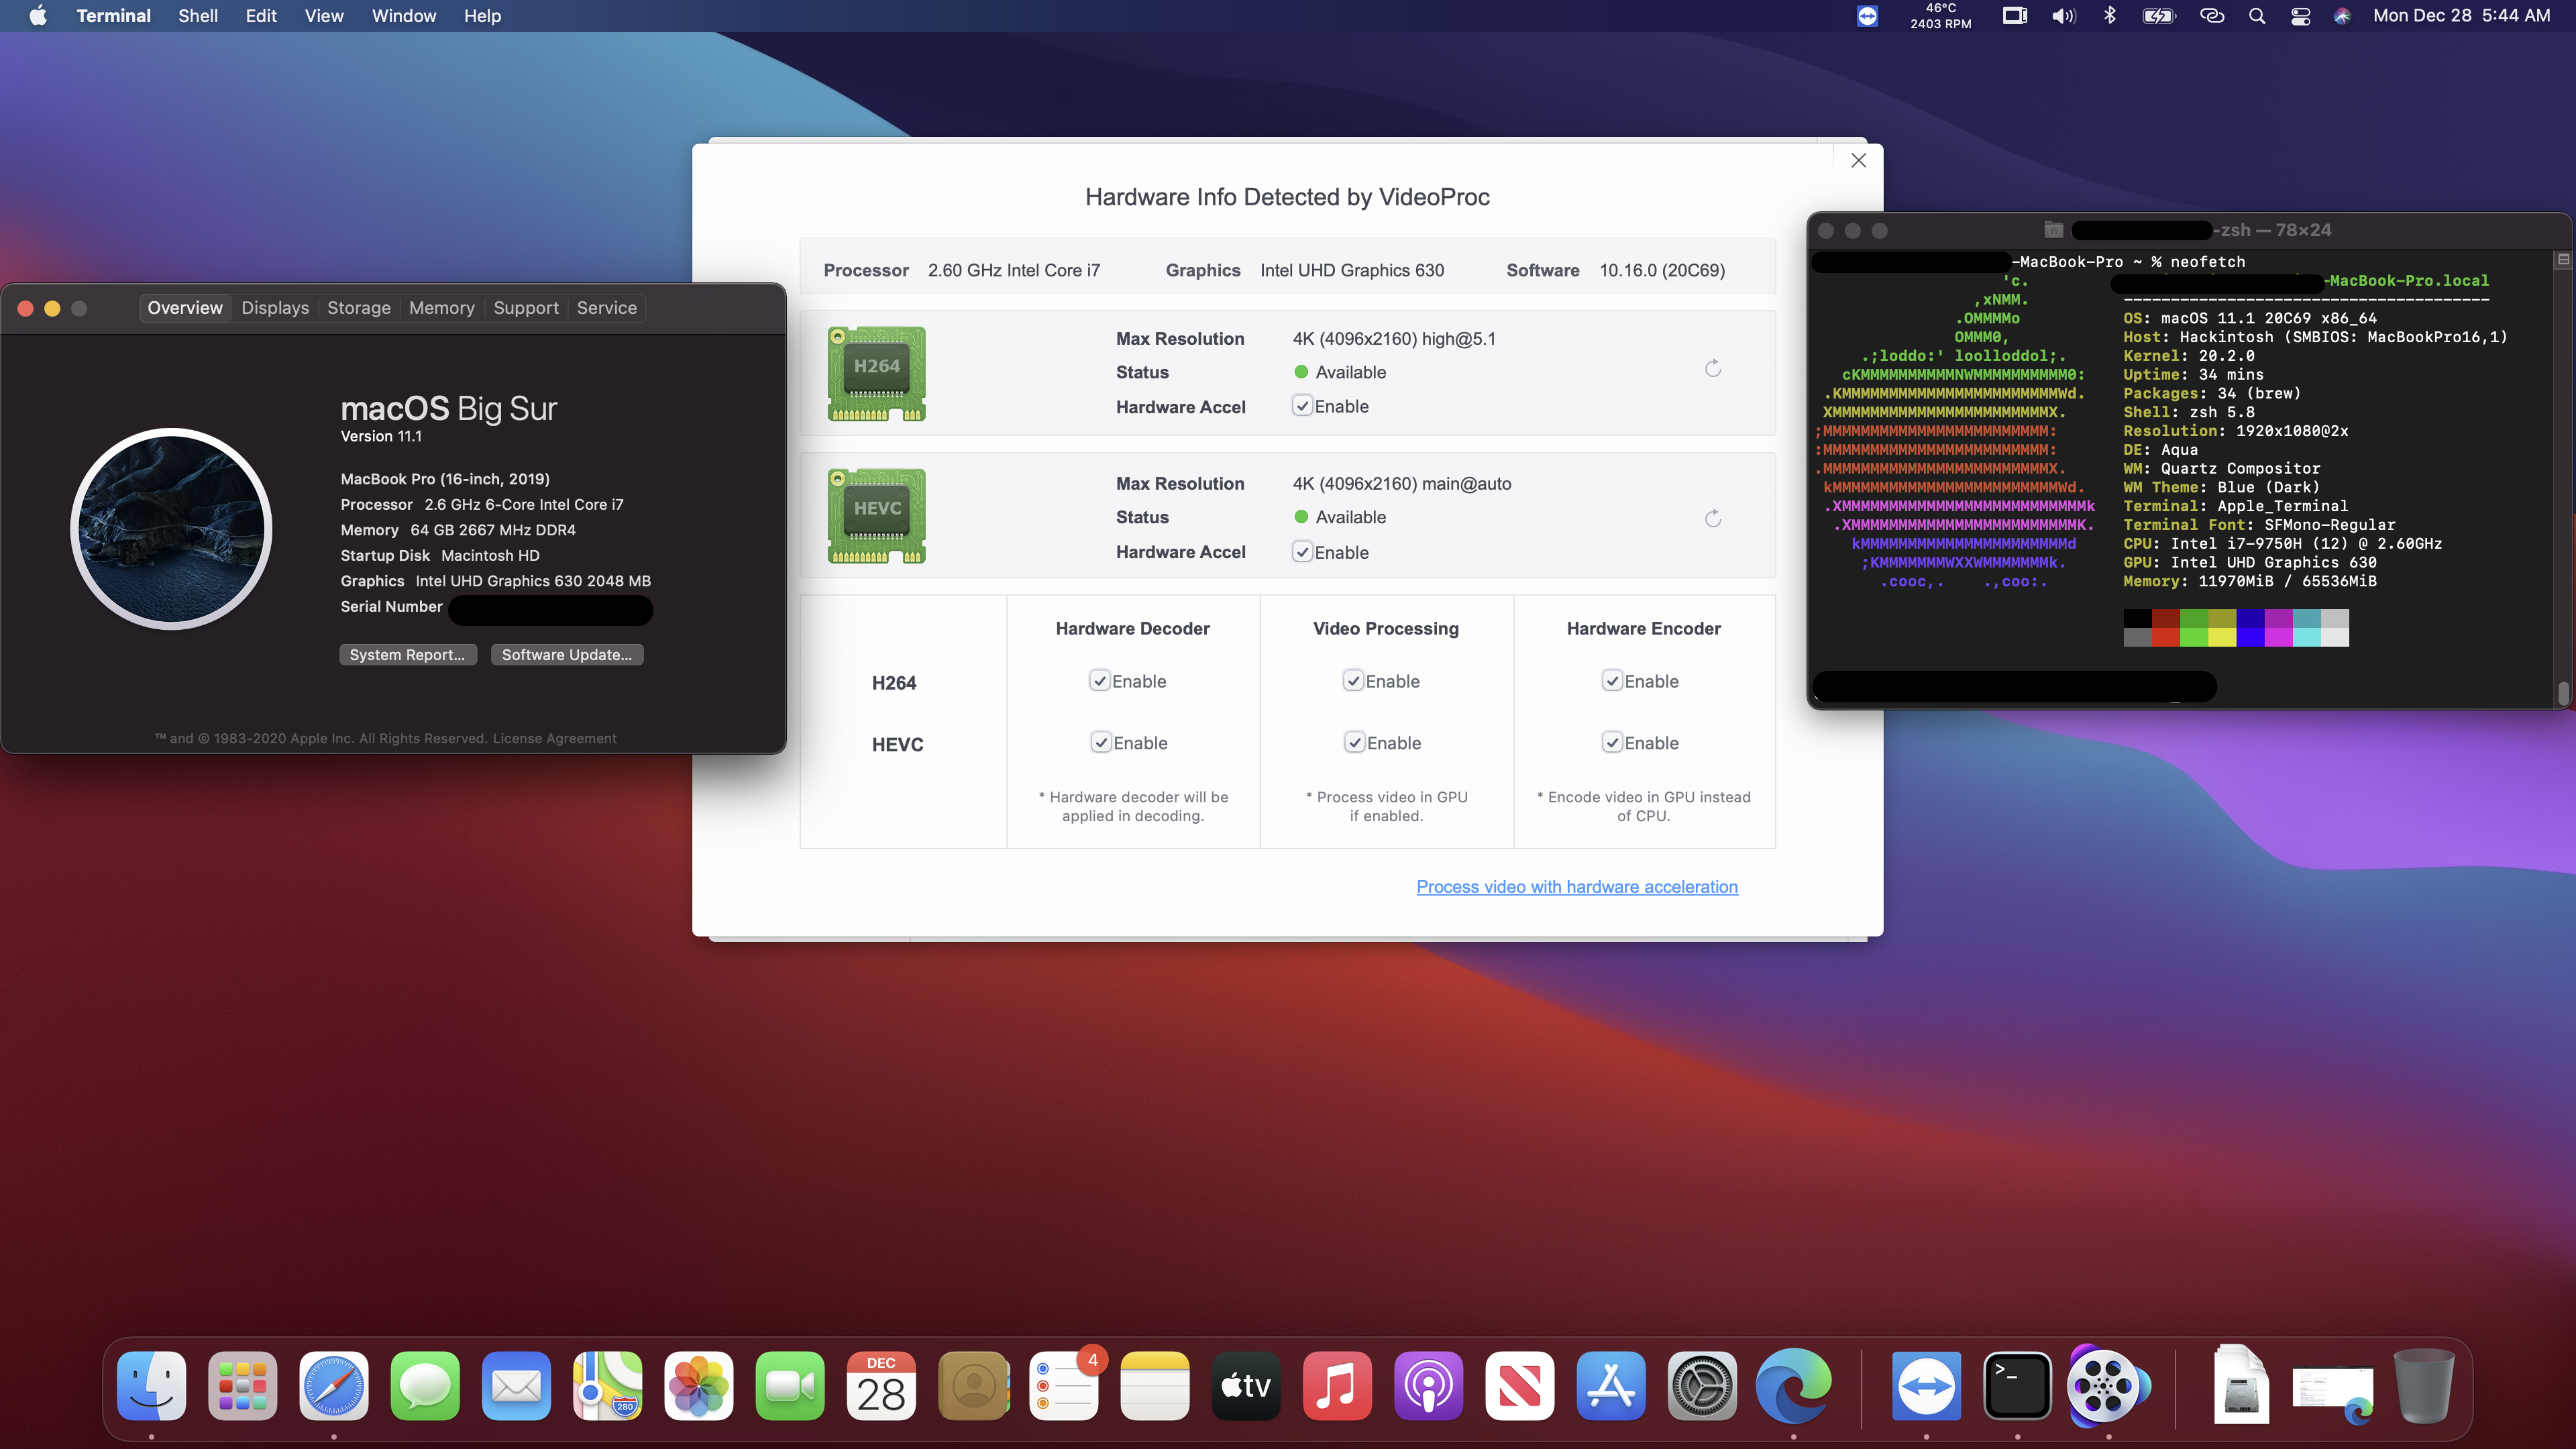Switch to Displays tab in About This Mac

tap(275, 308)
